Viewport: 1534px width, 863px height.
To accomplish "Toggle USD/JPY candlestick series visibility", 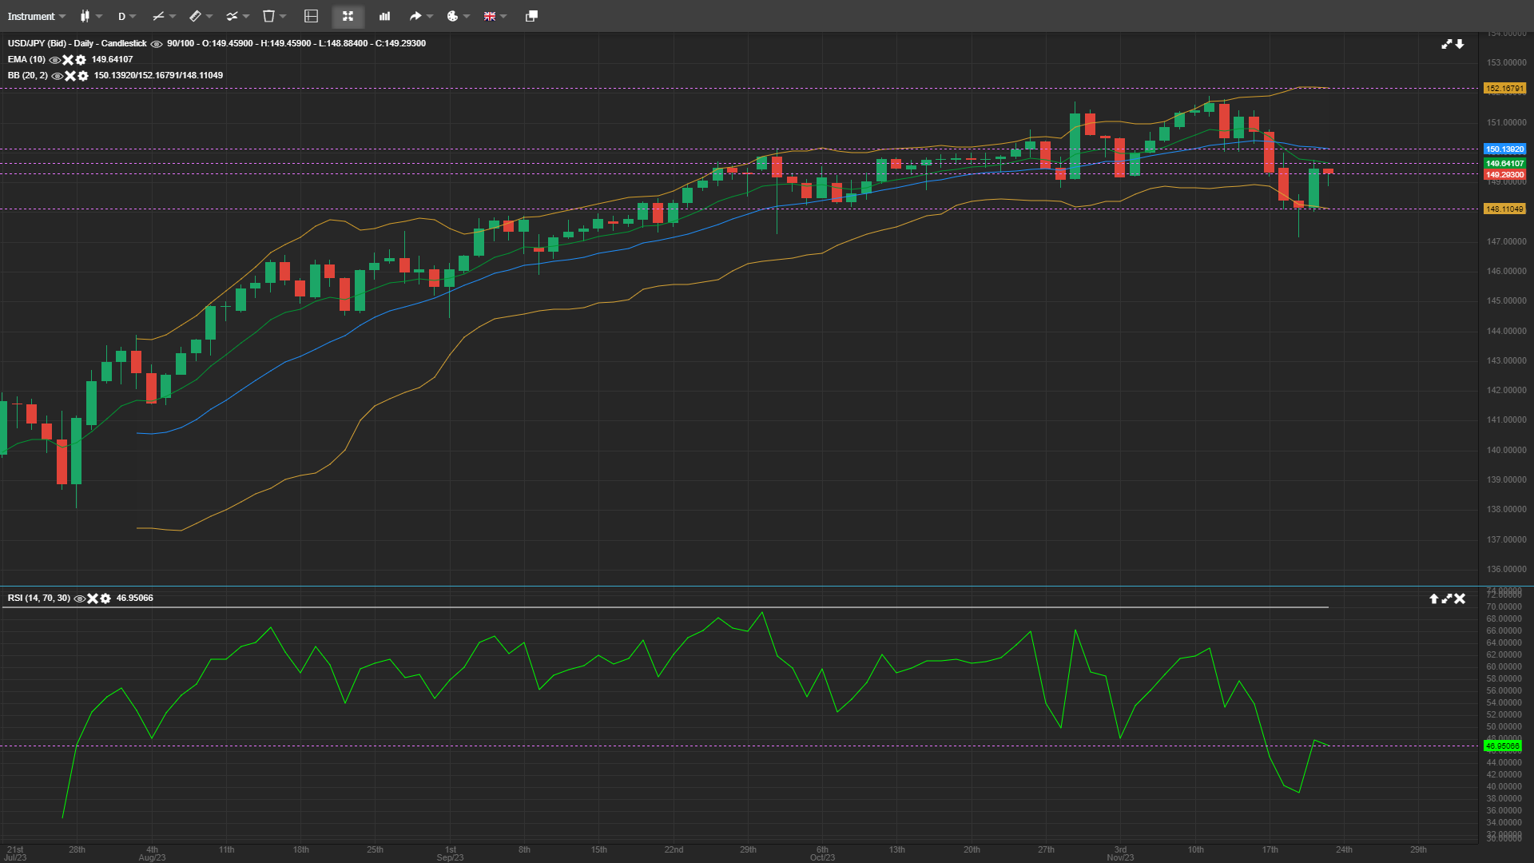I will pyautogui.click(x=157, y=44).
